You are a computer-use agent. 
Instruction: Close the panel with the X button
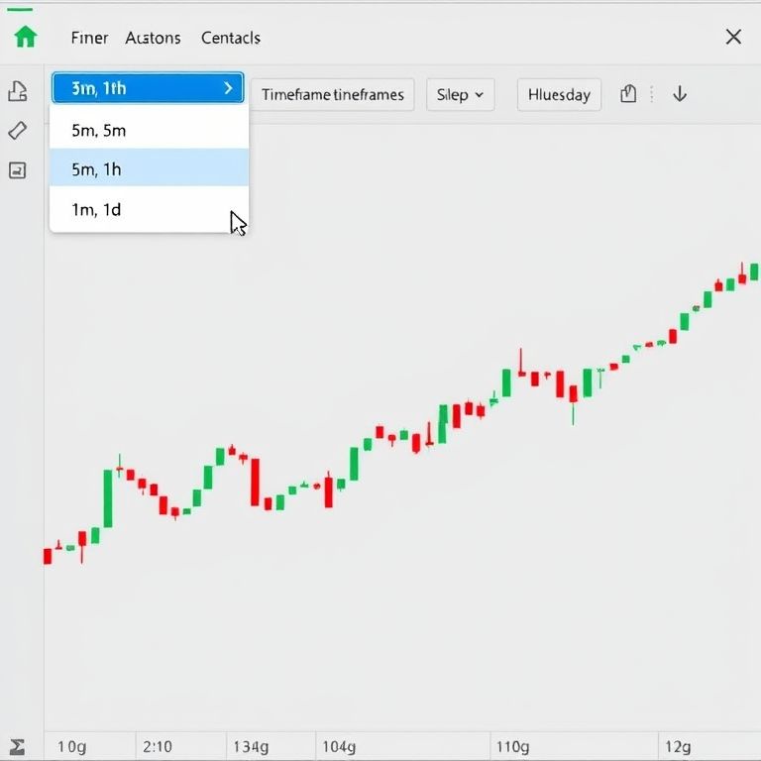pos(733,38)
